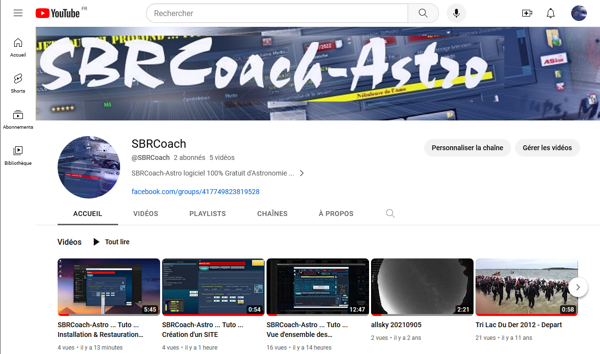Viewport: 600px width, 354px height.
Task: Open the Tri Lac Du Der thumbnail
Action: pyautogui.click(x=527, y=287)
